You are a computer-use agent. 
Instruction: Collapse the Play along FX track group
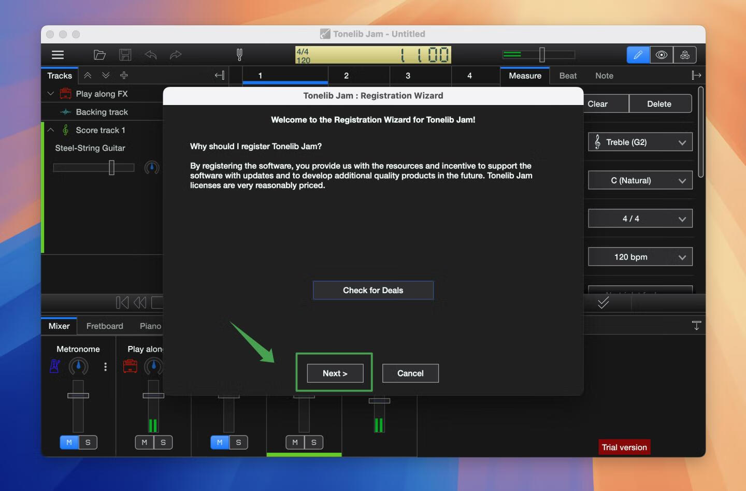click(x=50, y=94)
